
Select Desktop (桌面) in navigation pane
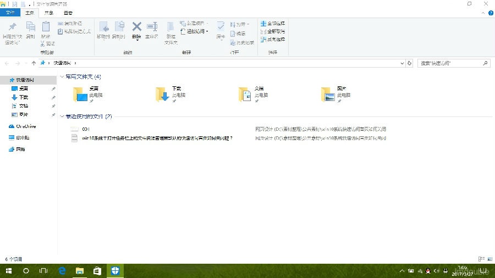[23, 88]
